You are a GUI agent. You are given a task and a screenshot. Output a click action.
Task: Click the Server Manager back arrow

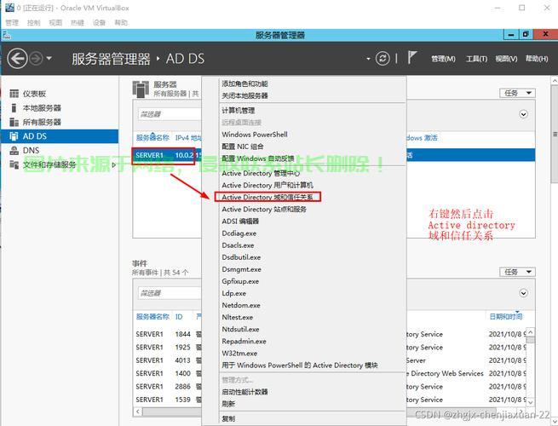[17, 59]
